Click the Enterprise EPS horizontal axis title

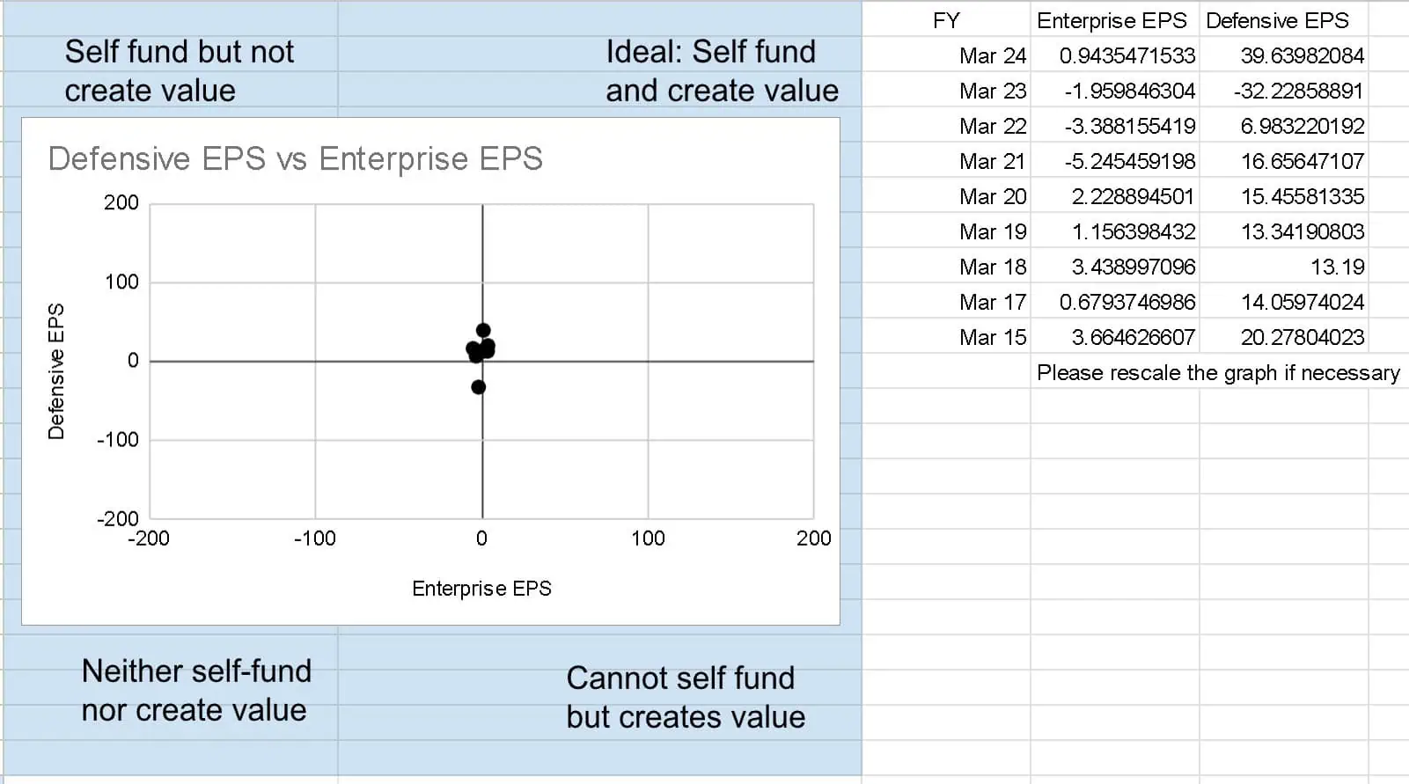(481, 589)
